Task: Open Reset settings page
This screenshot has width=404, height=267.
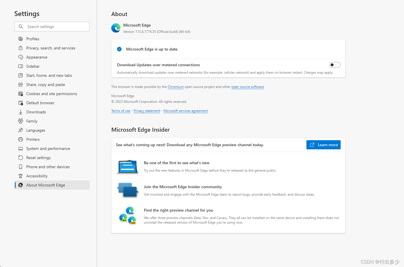Action: 52,158
